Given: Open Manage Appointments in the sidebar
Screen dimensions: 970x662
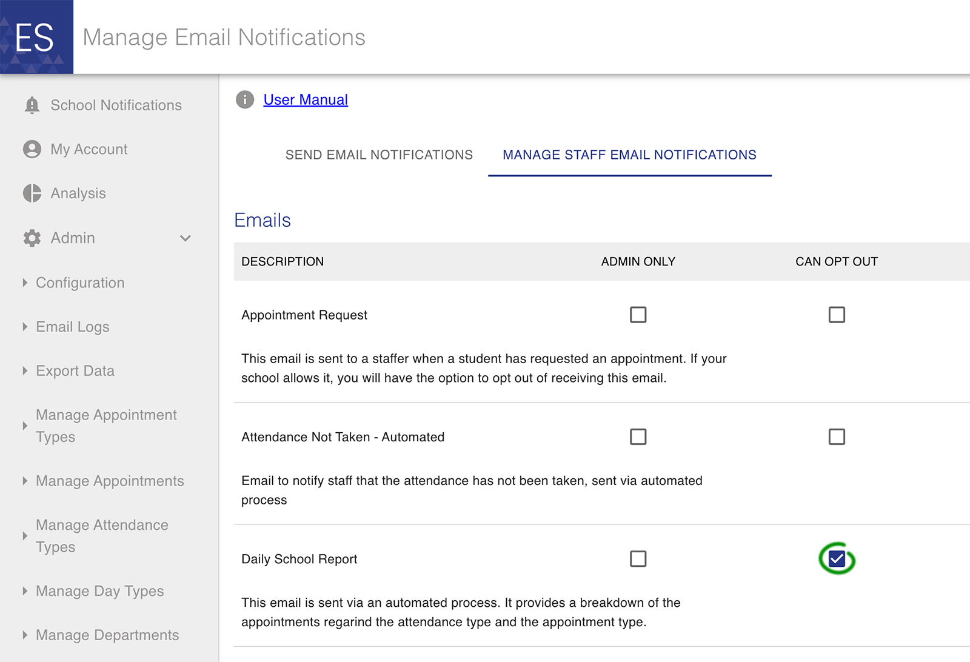Looking at the screenshot, I should 110,481.
